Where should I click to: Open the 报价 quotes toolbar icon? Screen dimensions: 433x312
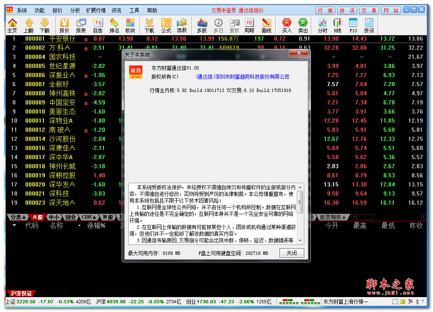(x=64, y=25)
